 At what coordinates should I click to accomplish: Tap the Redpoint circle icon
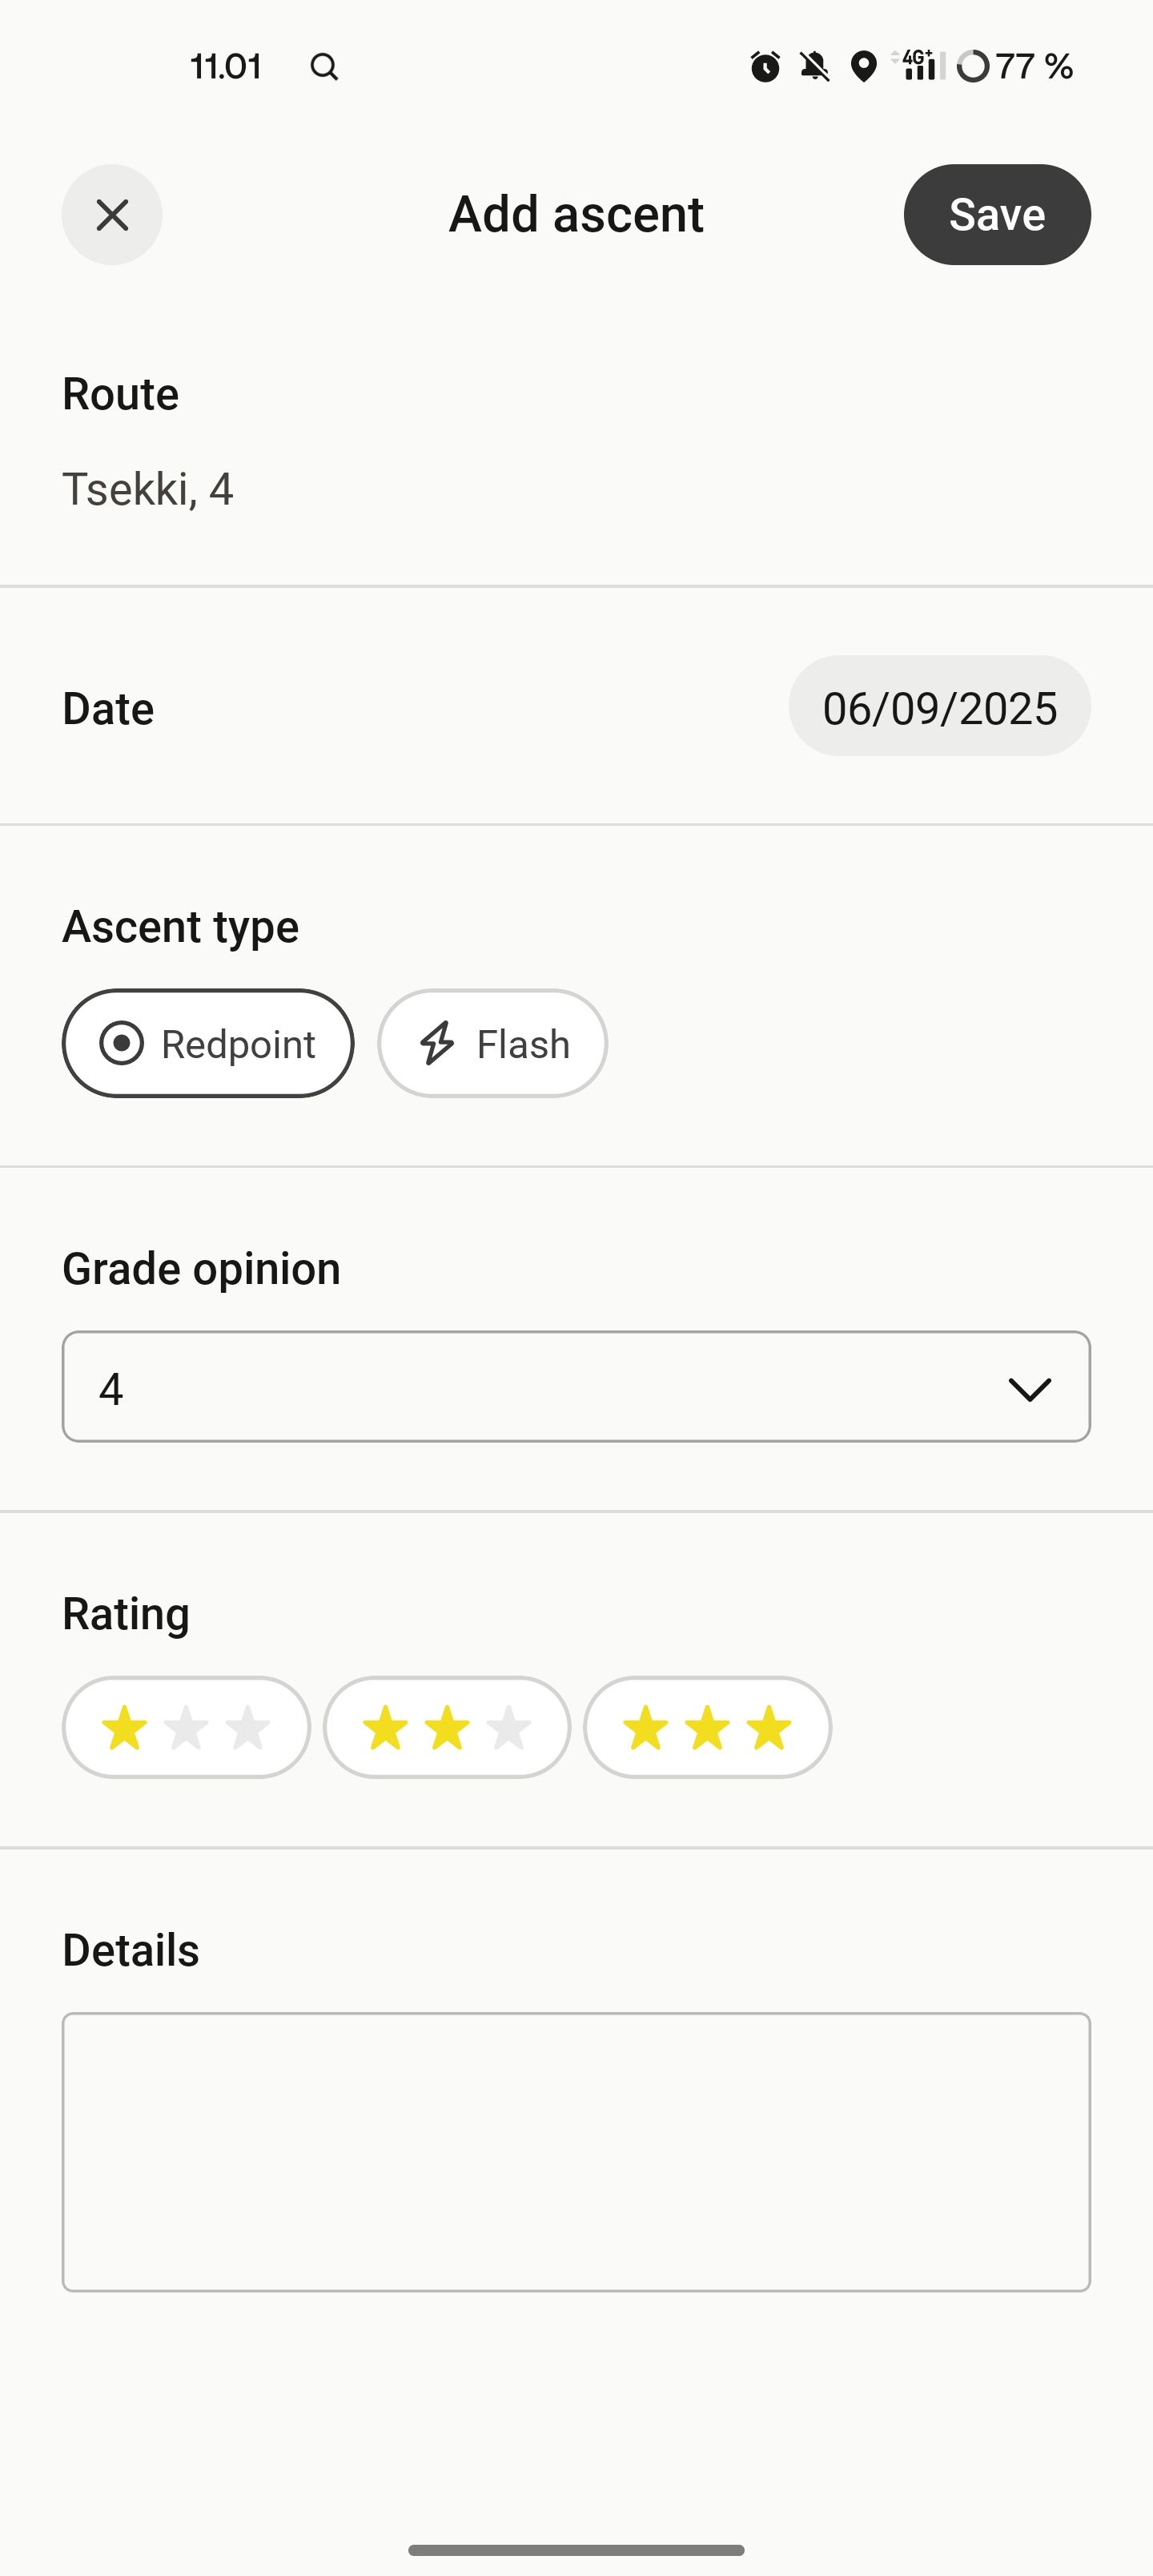click(122, 1043)
